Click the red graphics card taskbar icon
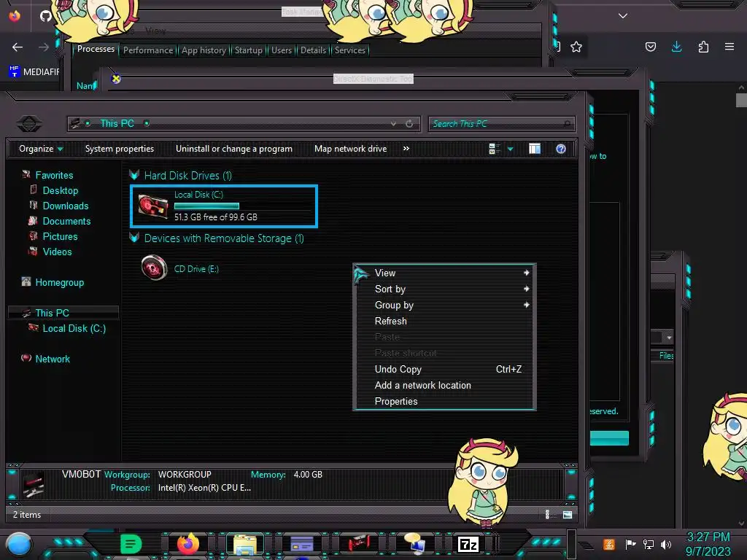 tap(358, 544)
